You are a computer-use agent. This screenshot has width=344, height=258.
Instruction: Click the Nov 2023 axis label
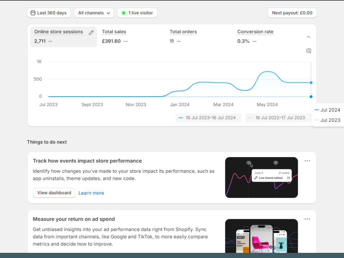point(136,105)
